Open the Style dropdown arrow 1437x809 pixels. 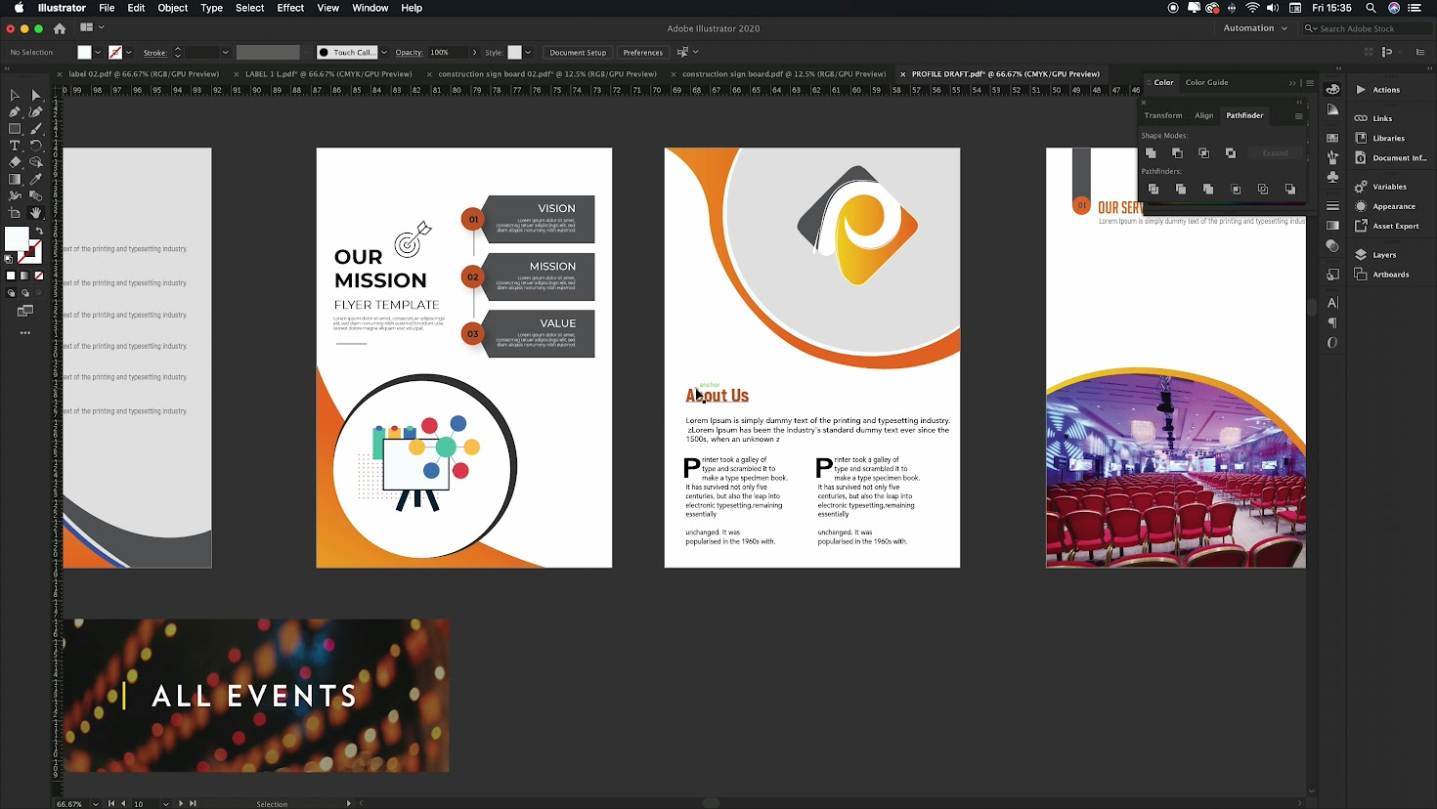point(528,52)
